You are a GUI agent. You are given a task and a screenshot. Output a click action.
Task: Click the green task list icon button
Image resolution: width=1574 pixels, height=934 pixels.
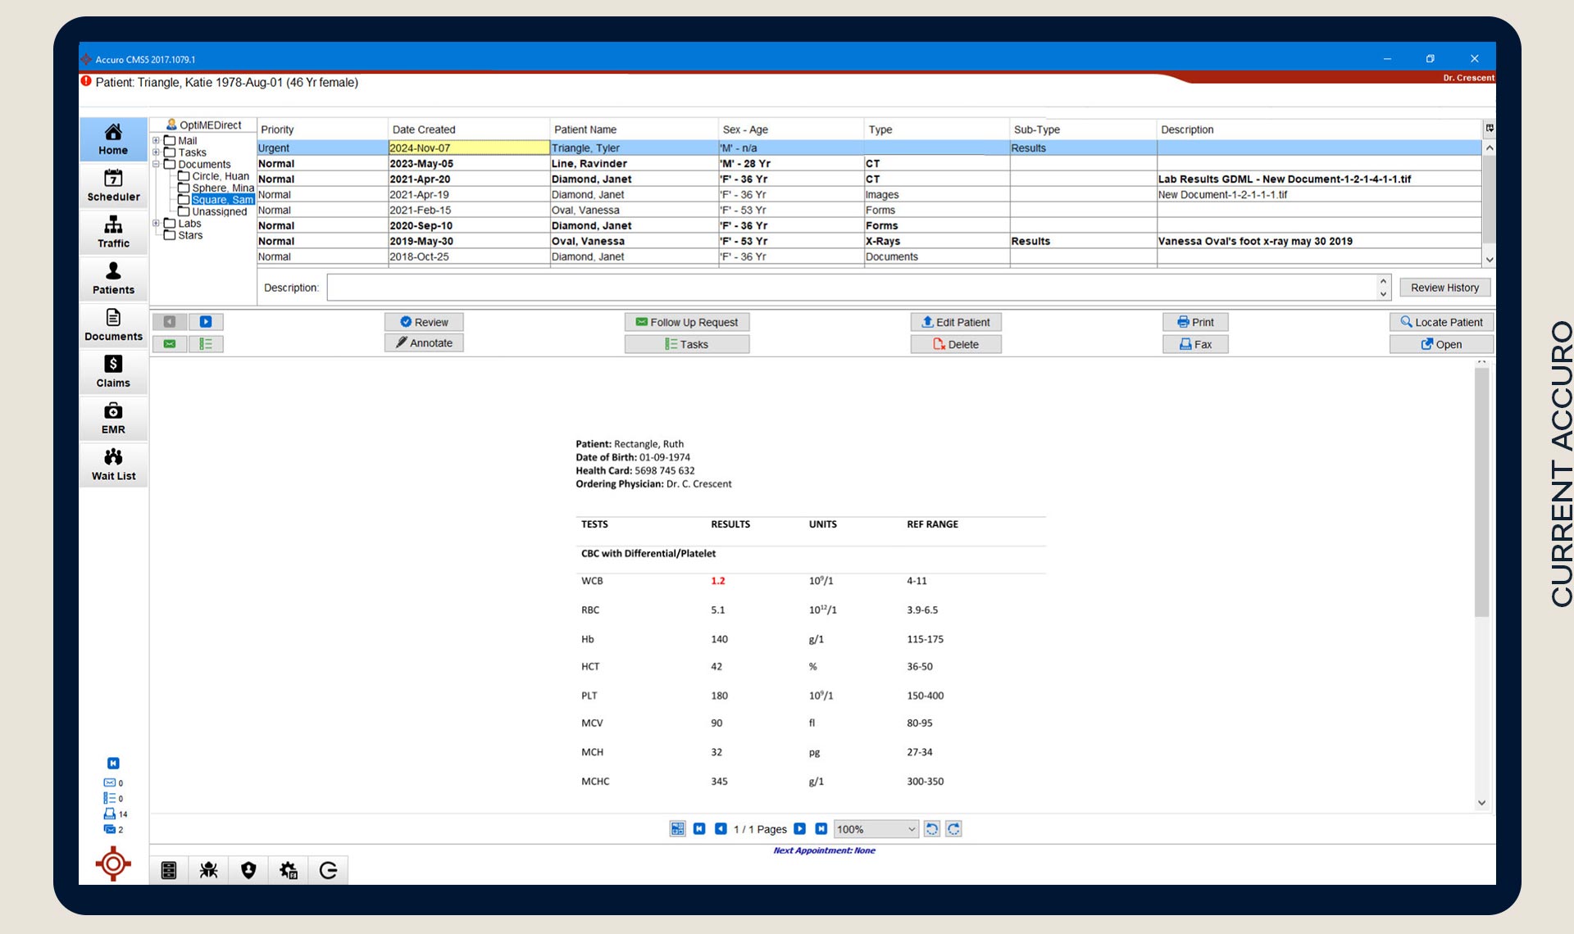[206, 344]
